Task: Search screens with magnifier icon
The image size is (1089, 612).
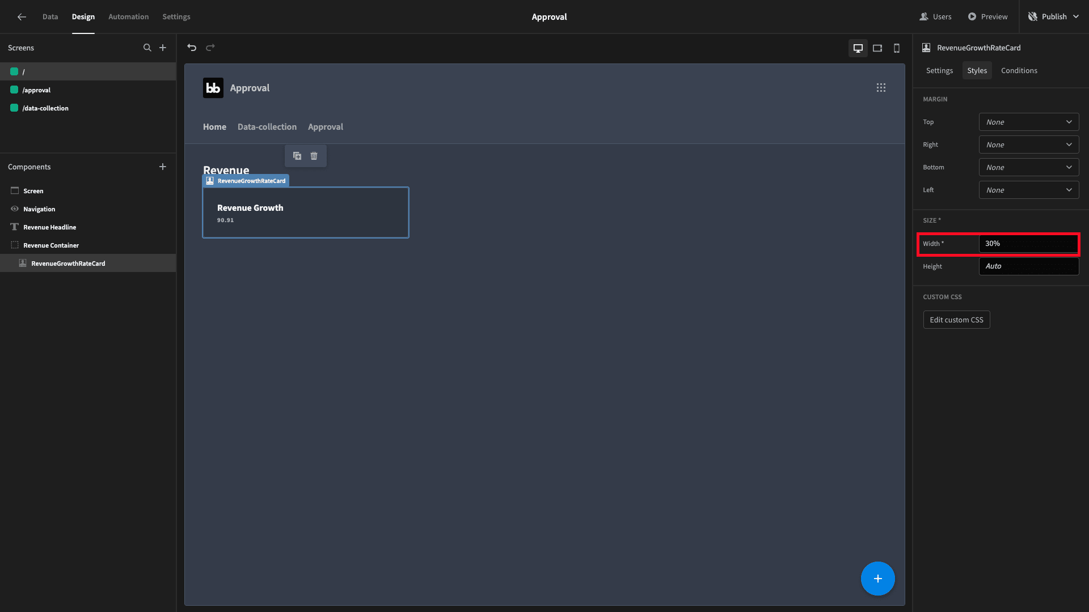Action: [x=147, y=48]
